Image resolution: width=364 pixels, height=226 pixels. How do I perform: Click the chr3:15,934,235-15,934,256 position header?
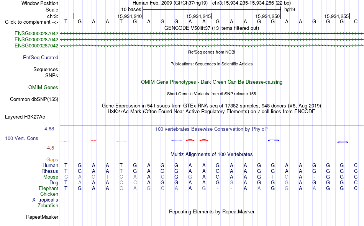pyautogui.click(x=251, y=3)
